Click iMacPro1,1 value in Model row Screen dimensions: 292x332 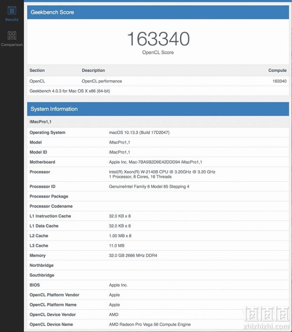pyautogui.click(x=119, y=142)
